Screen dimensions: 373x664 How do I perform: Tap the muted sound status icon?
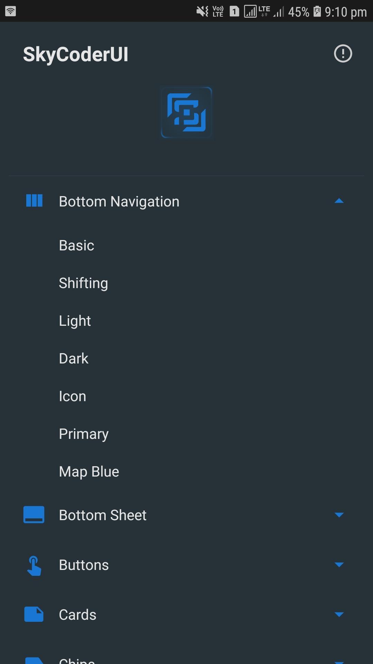pyautogui.click(x=202, y=11)
